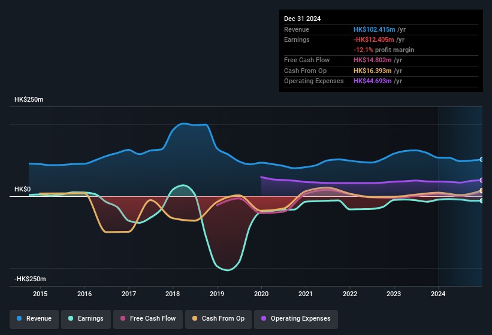This screenshot has width=492, height=335.
Task: Click the blue Revenue legend dot
Action: pyautogui.click(x=19, y=318)
